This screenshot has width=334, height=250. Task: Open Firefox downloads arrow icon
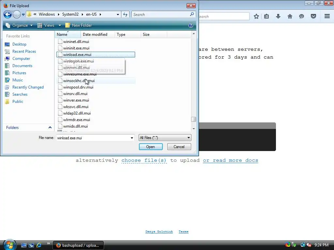click(278, 16)
